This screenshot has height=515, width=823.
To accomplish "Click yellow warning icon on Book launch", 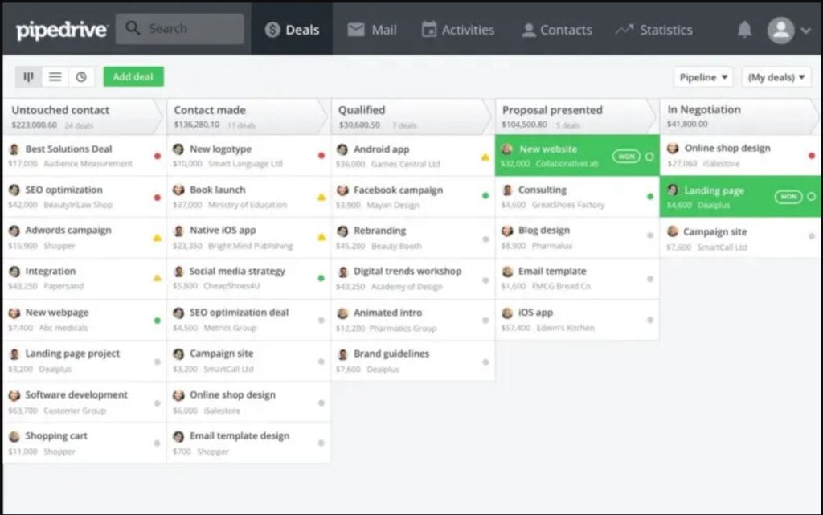I will (x=321, y=197).
